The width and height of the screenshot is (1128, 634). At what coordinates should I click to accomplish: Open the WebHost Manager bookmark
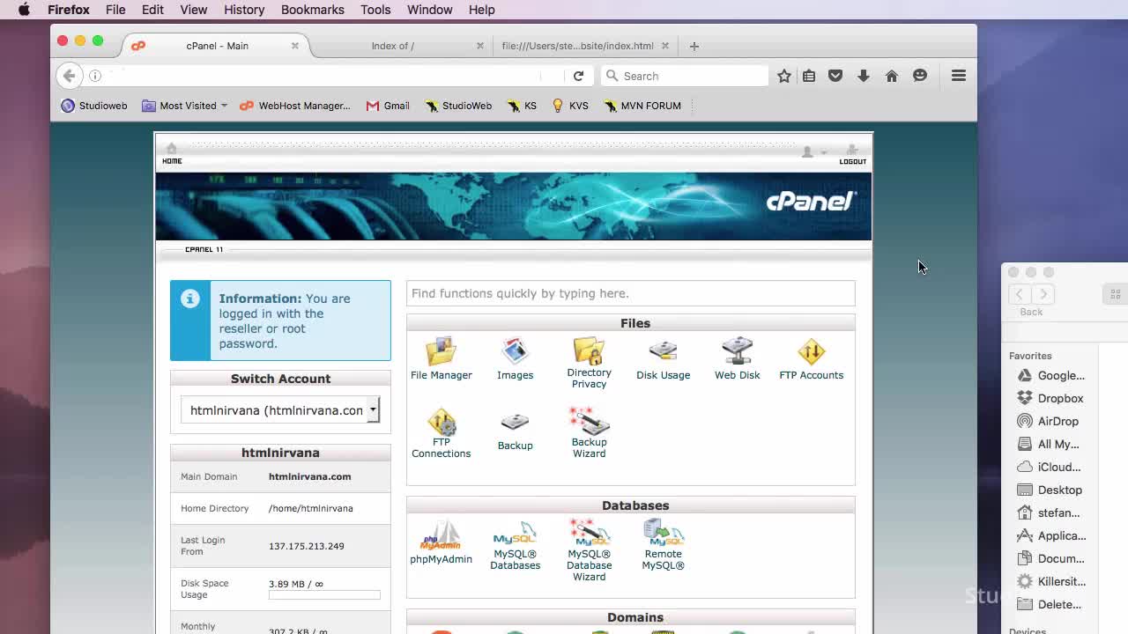point(294,106)
